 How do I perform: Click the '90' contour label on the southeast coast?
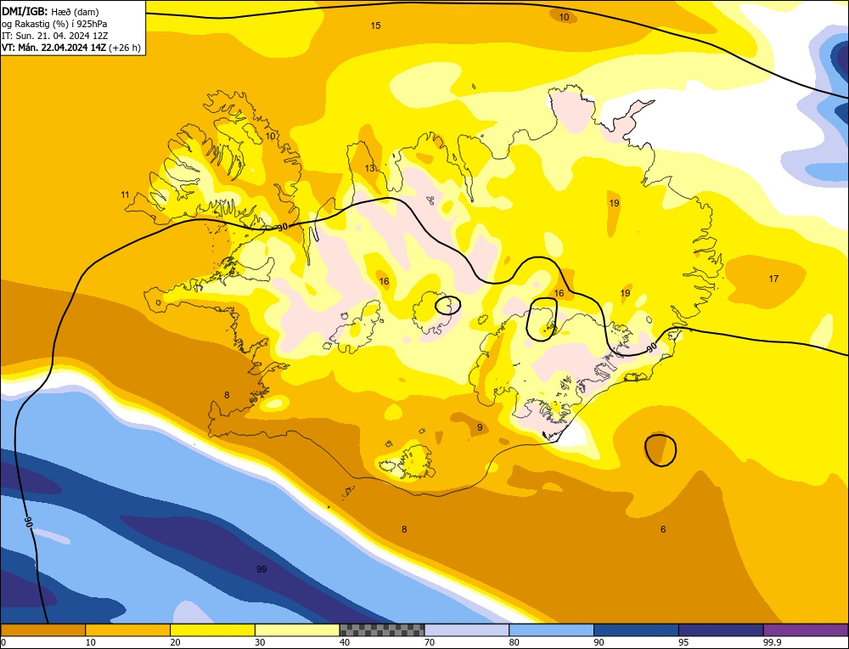coord(652,347)
